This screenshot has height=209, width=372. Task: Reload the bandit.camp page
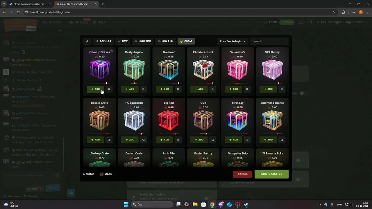[x=18, y=12]
